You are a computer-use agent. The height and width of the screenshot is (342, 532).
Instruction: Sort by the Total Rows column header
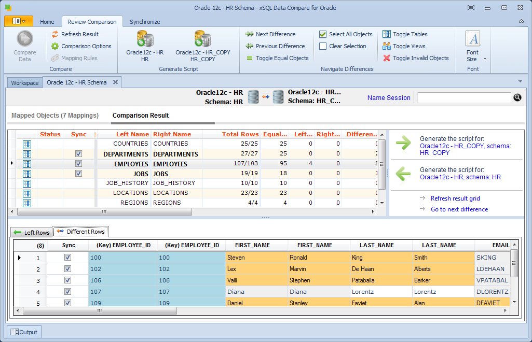tap(240, 134)
